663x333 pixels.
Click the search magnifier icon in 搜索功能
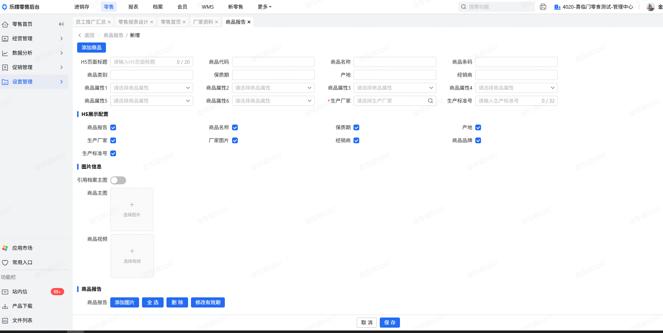click(464, 7)
